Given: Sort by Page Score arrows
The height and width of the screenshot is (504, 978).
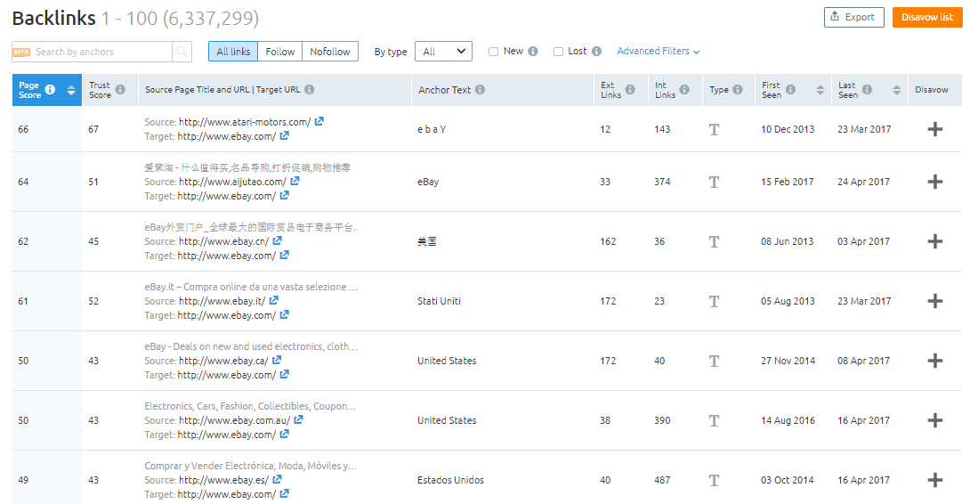Looking at the screenshot, I should click(x=71, y=90).
